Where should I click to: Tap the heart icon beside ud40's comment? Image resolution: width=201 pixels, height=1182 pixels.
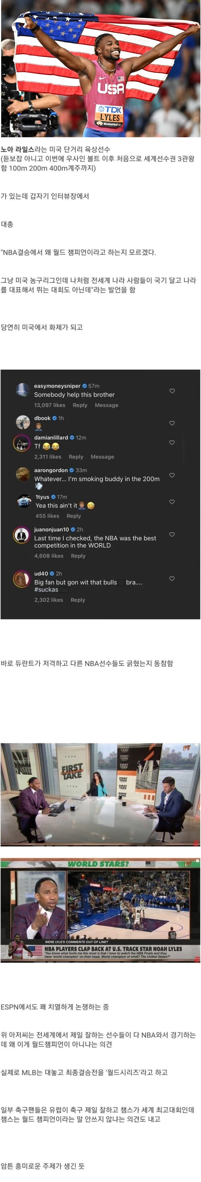172,579
